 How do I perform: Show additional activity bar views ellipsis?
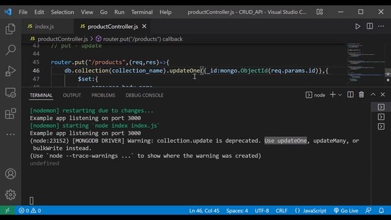coord(10,134)
